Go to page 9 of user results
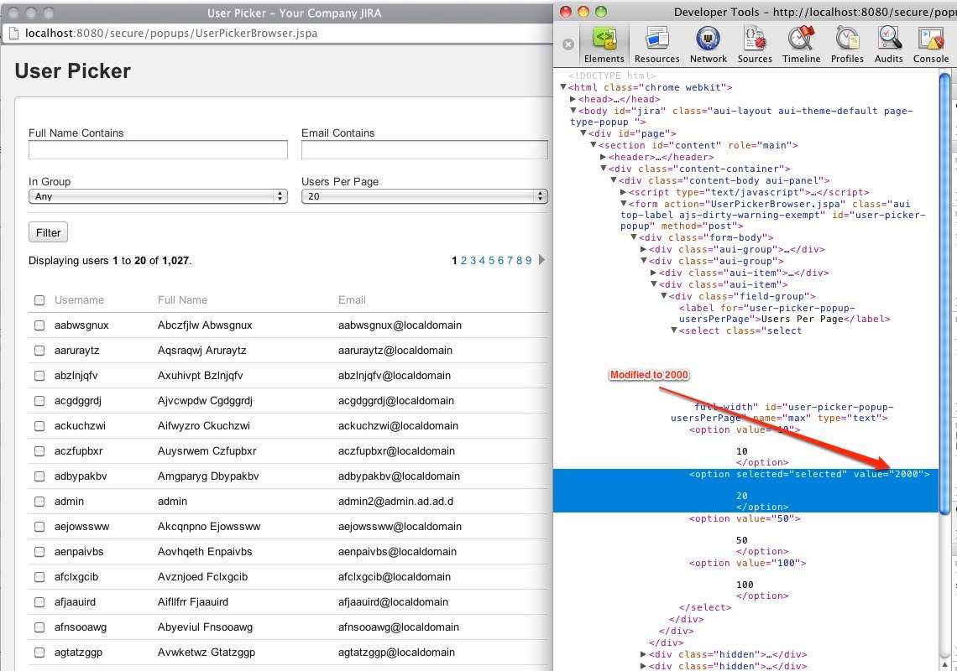Viewport: 957px width, 671px height. click(529, 261)
